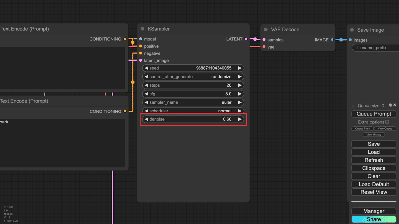Open settings with the gear icon
This screenshot has height=224, width=399.
[x=390, y=105]
